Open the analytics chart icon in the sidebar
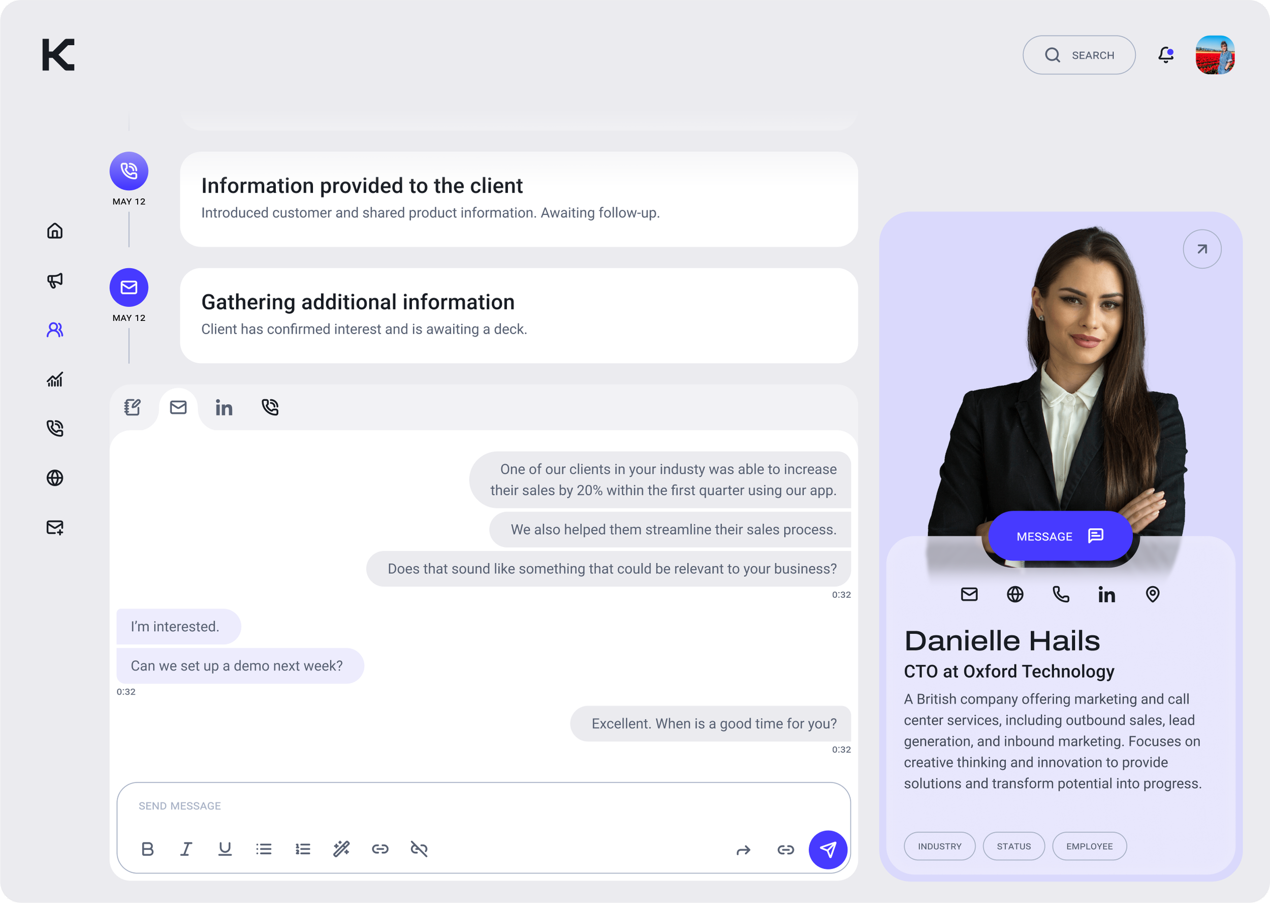The width and height of the screenshot is (1270, 903). pyautogui.click(x=54, y=379)
